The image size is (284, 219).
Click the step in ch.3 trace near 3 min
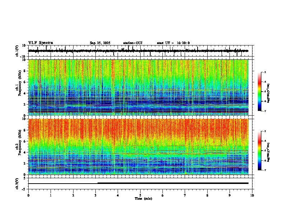point(98,183)
